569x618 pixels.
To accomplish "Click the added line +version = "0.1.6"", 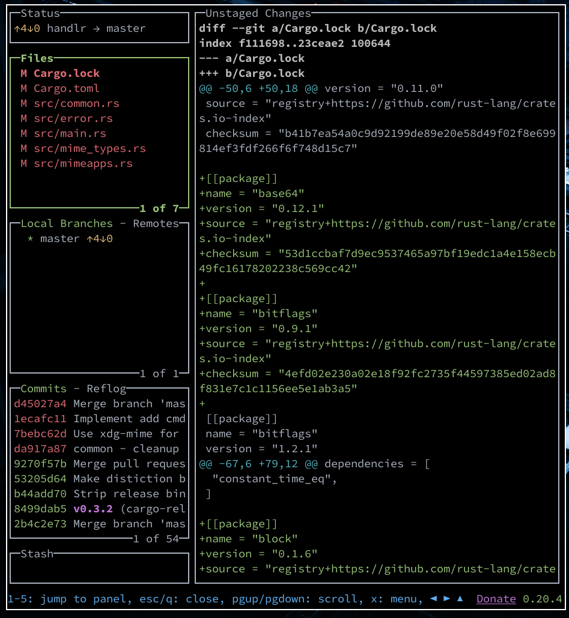I will pyautogui.click(x=258, y=554).
